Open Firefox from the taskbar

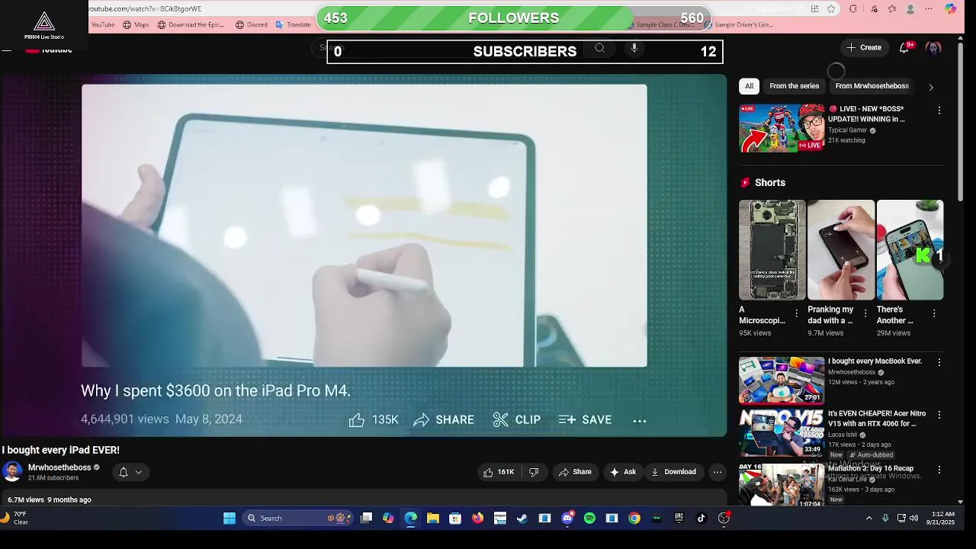coord(477,518)
